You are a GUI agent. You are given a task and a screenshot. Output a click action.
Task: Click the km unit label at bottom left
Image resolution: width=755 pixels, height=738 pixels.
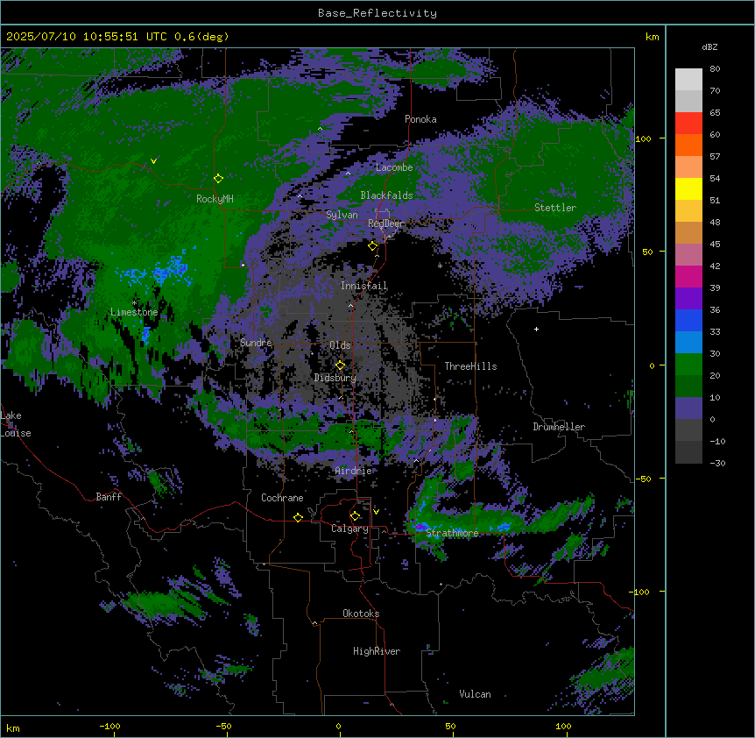tap(13, 727)
